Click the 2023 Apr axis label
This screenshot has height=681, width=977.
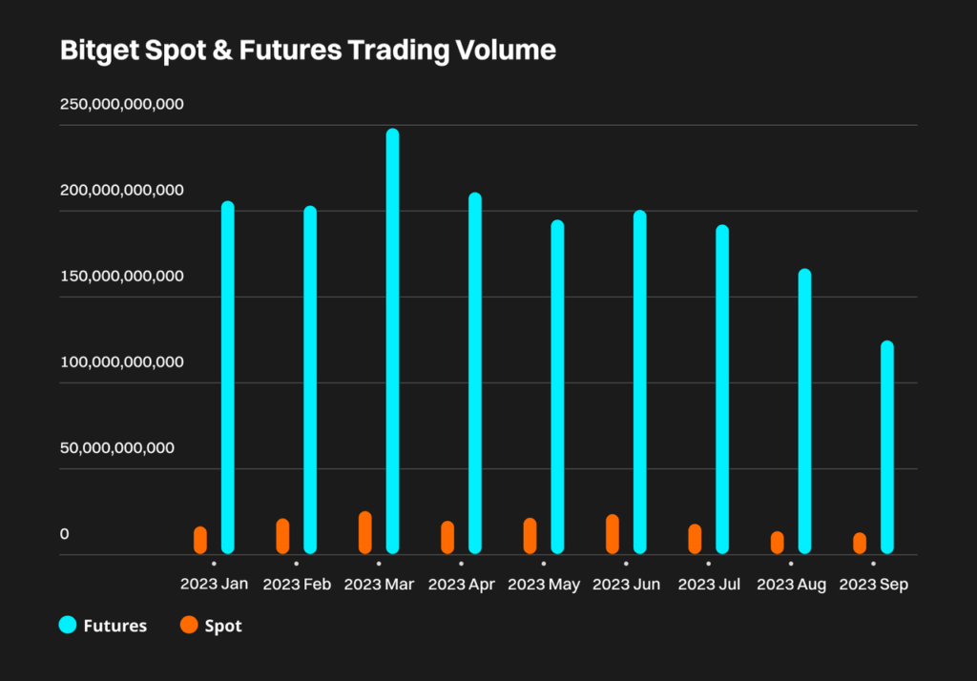click(462, 585)
